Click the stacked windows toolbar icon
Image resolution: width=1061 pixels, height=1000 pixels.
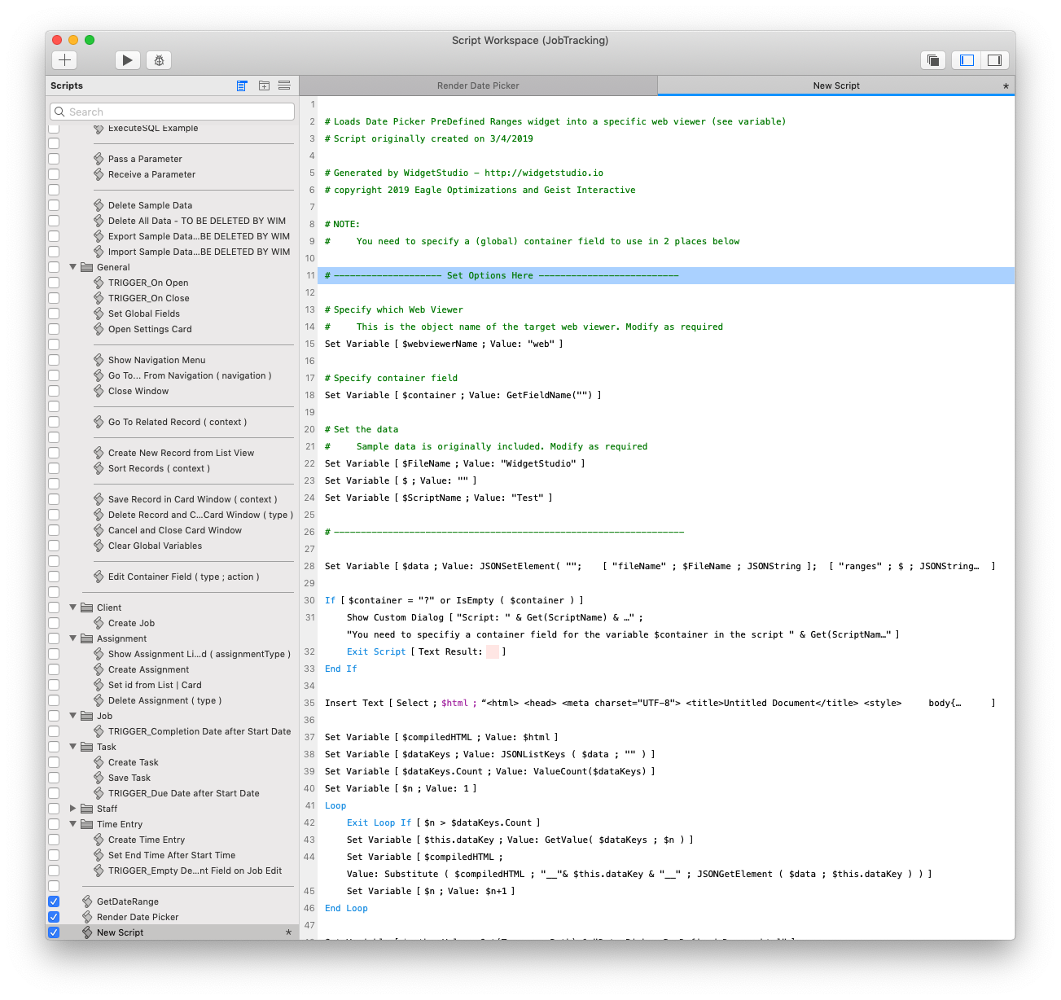pyautogui.click(x=933, y=60)
